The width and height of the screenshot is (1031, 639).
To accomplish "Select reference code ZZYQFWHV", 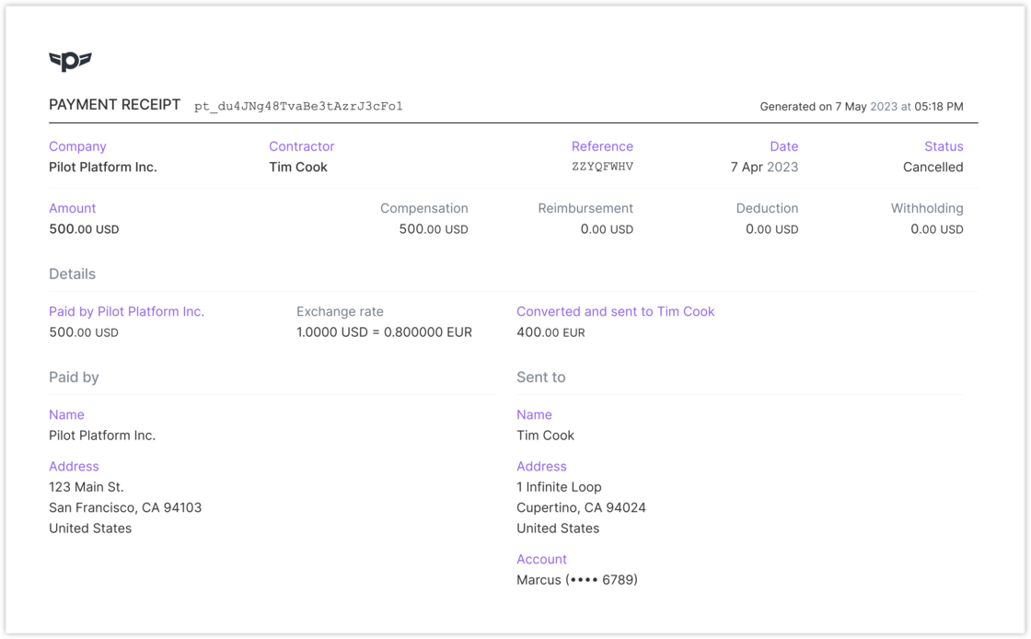I will coord(602,167).
